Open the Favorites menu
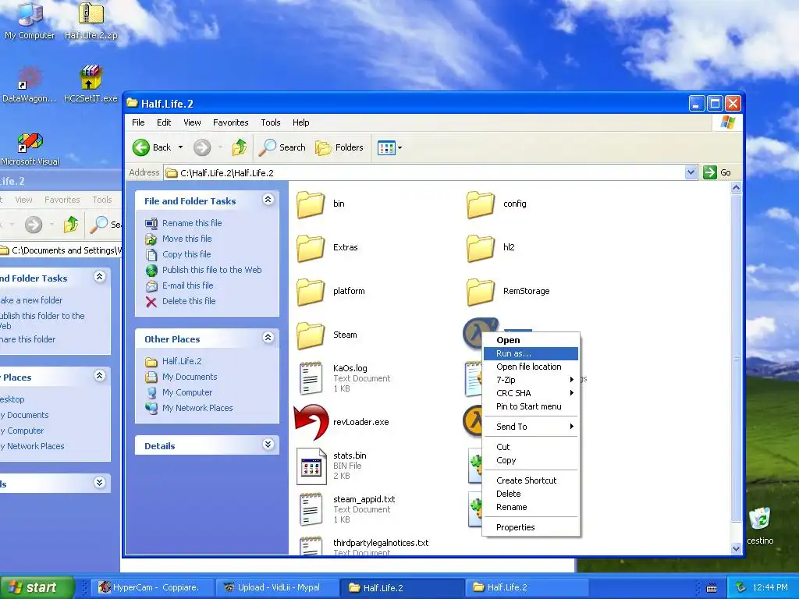The image size is (799, 599). 230,122
